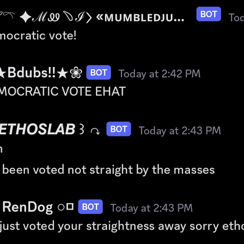The image size is (244, 244).
Task: Click the BOT badge next to Bdubs
Action: click(99, 73)
